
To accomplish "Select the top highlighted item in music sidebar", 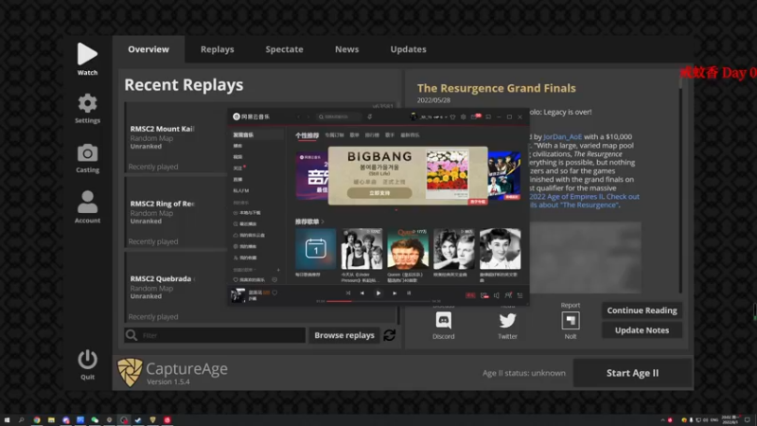I will click(257, 134).
